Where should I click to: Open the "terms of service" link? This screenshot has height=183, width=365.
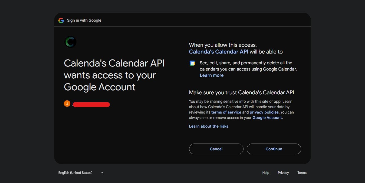pos(226,112)
